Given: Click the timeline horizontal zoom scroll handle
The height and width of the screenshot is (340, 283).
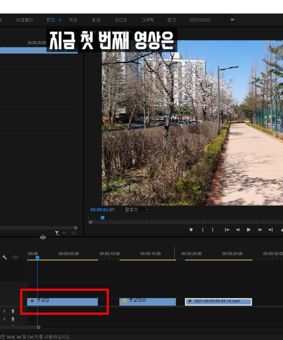Looking at the screenshot, I should click(38, 327).
